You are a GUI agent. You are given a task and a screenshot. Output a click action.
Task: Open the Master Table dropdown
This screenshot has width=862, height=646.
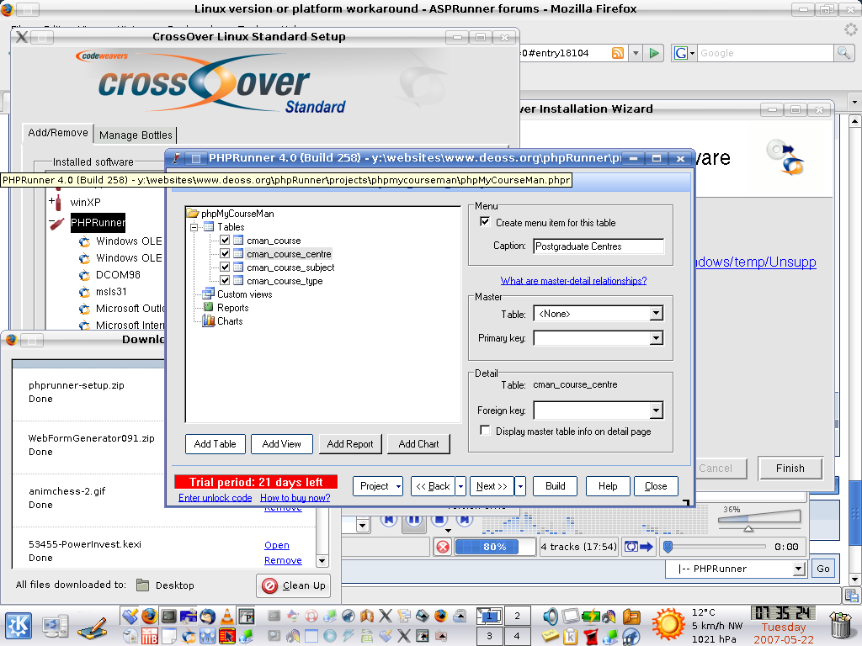click(x=656, y=314)
